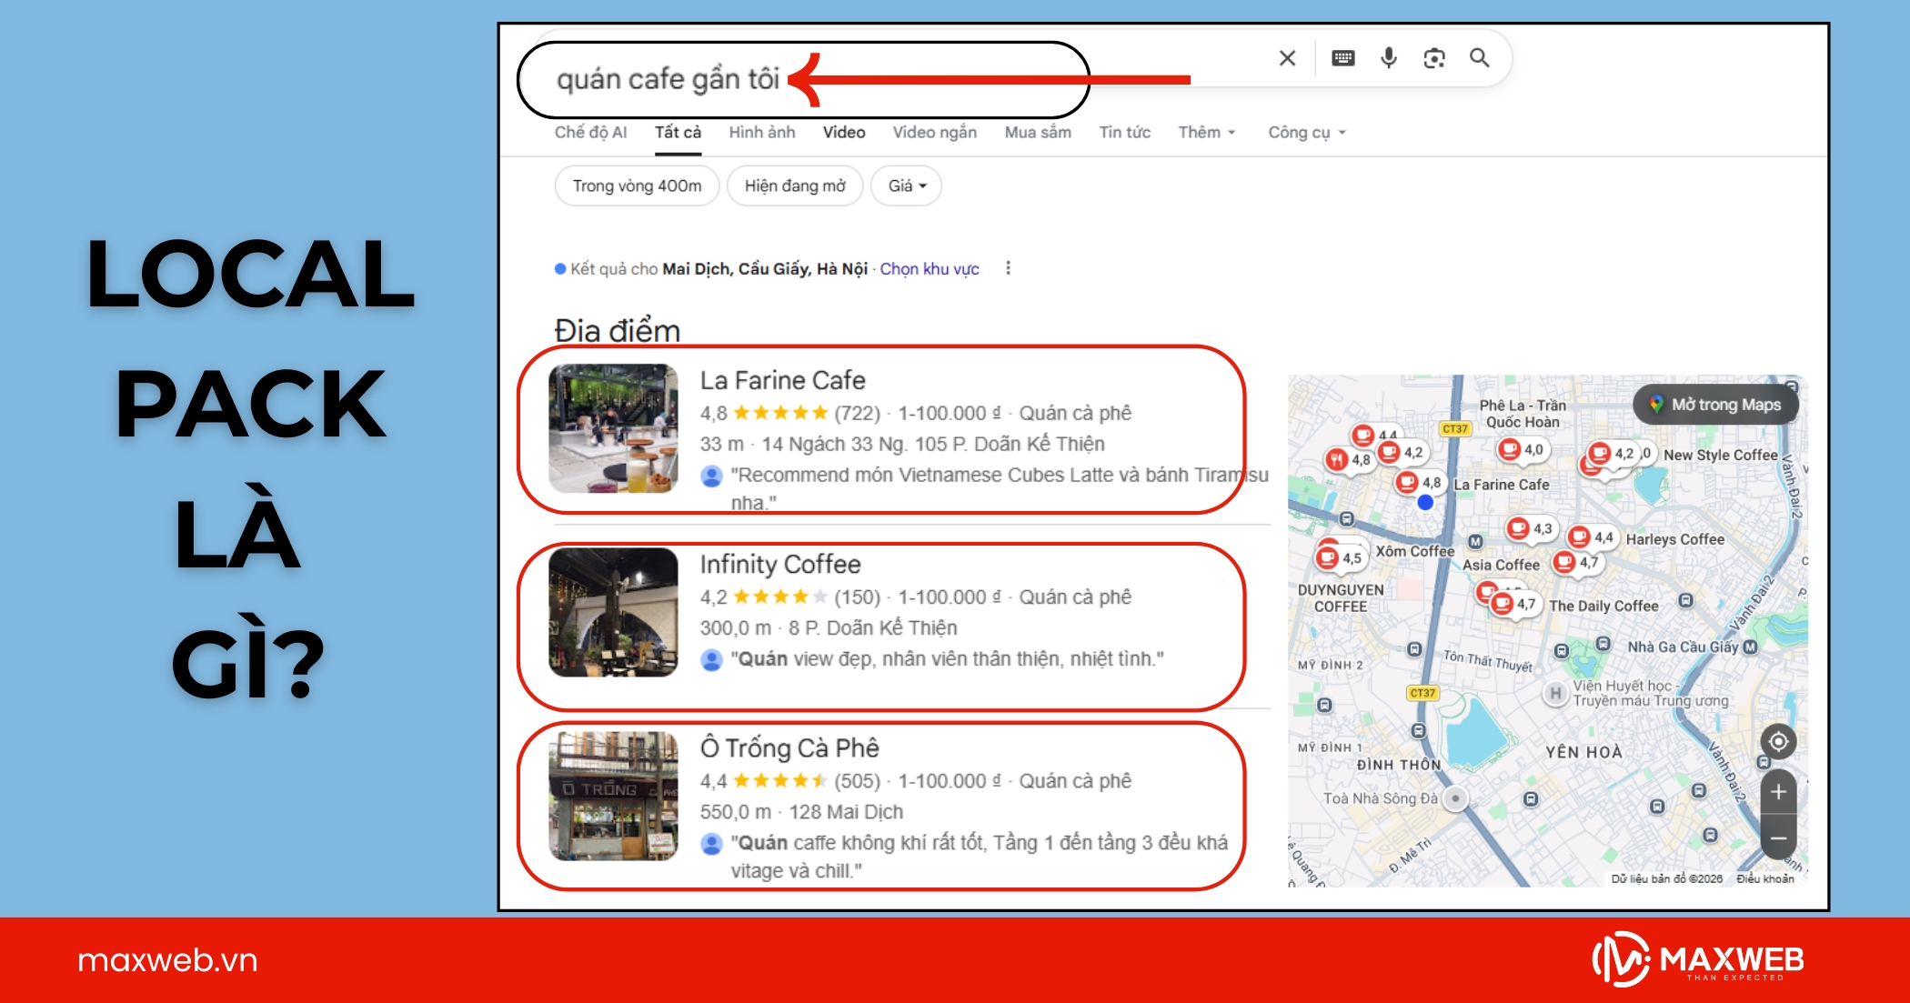Switch to the 'Tin tức' tab
1910x1003 pixels.
point(1124,133)
